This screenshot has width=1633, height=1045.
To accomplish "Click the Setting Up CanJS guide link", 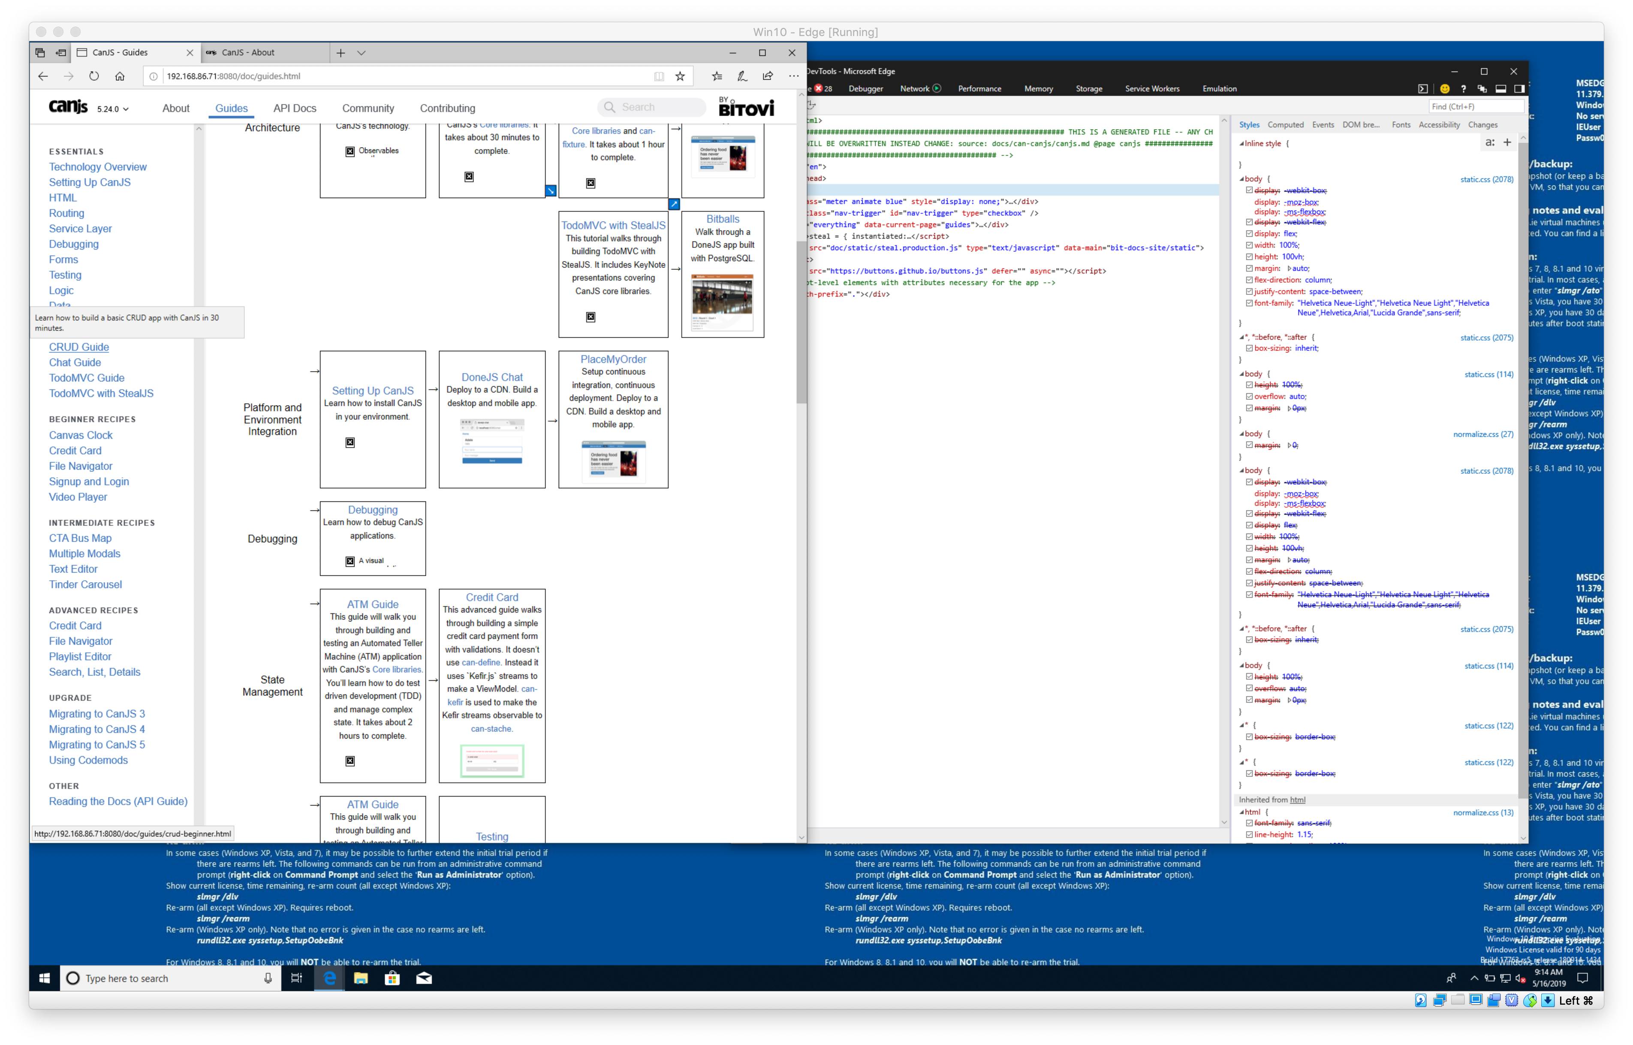I will click(372, 390).
